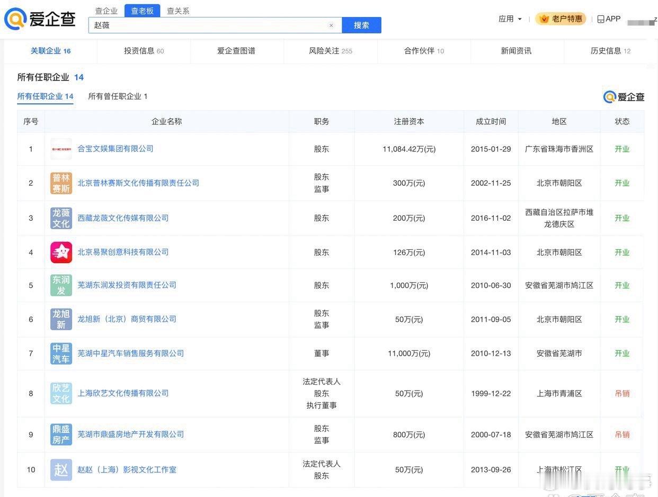Open 上海欣艺文化传播有限公司 link
This screenshot has width=658, height=497.
[x=123, y=393]
